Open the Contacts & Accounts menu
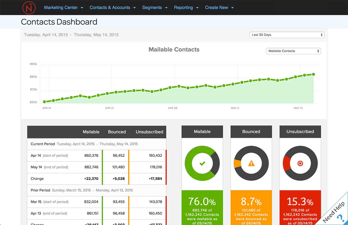This screenshot has width=348, height=225. (113, 8)
